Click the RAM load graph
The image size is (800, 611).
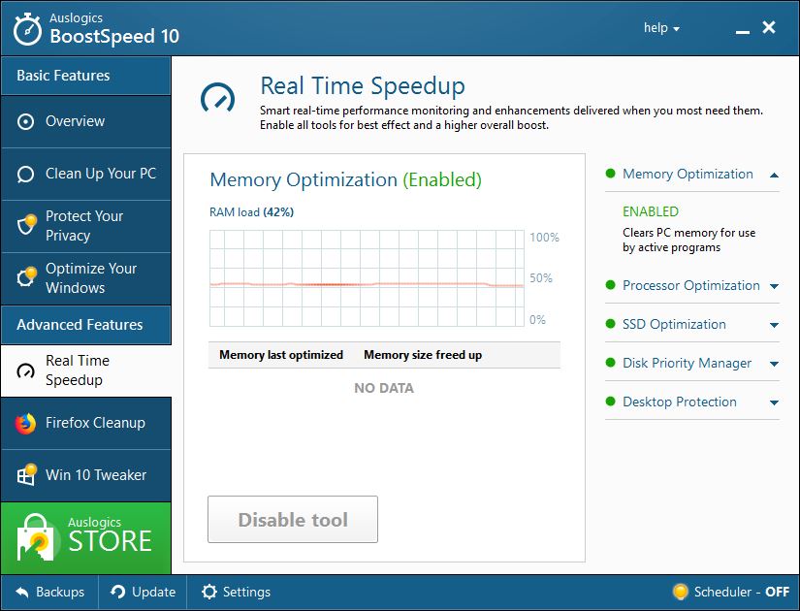pos(367,278)
